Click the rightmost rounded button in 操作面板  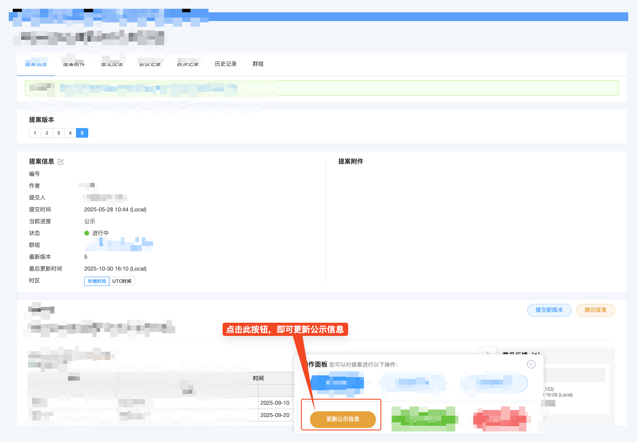pyautogui.click(x=493, y=383)
